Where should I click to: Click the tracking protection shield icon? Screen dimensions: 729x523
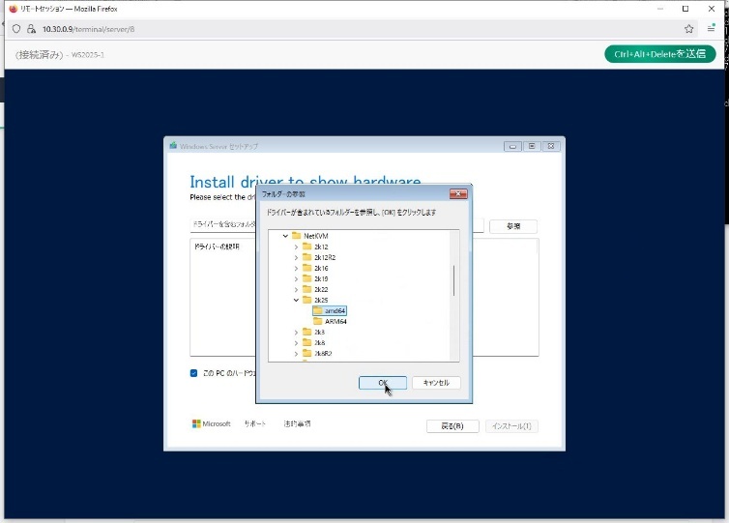tap(16, 29)
